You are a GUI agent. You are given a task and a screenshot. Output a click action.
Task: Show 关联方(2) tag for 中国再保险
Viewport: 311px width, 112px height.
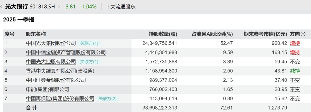point(108,98)
